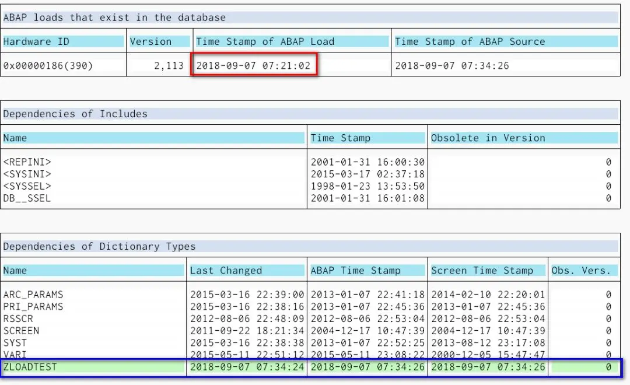Select the DB__SSEL include row
Screen dimensions: 630x385
tap(27, 198)
